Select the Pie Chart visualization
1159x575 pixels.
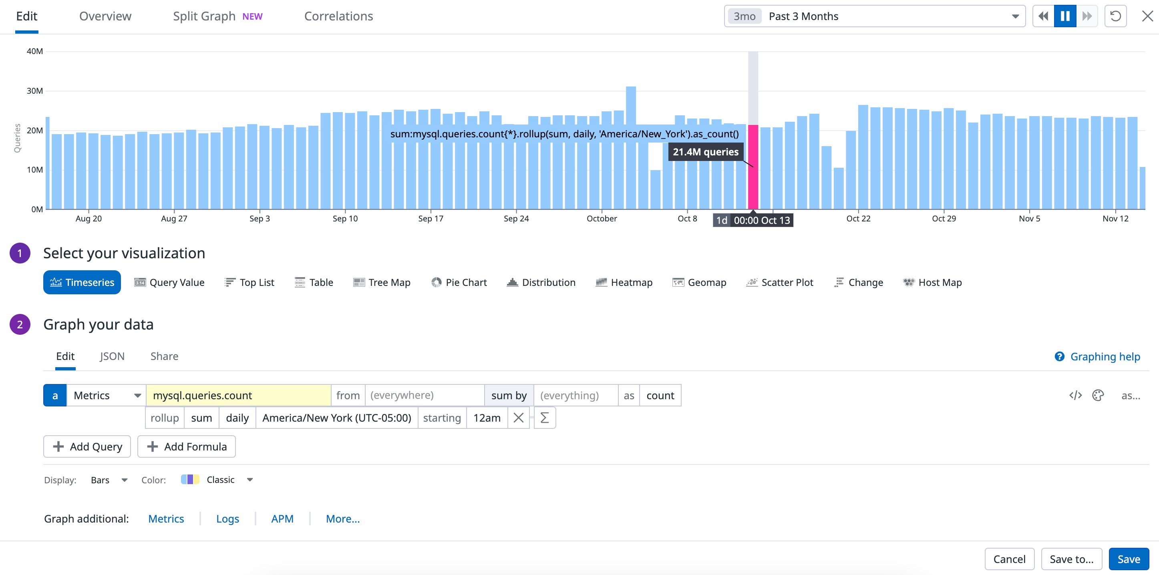[459, 283]
